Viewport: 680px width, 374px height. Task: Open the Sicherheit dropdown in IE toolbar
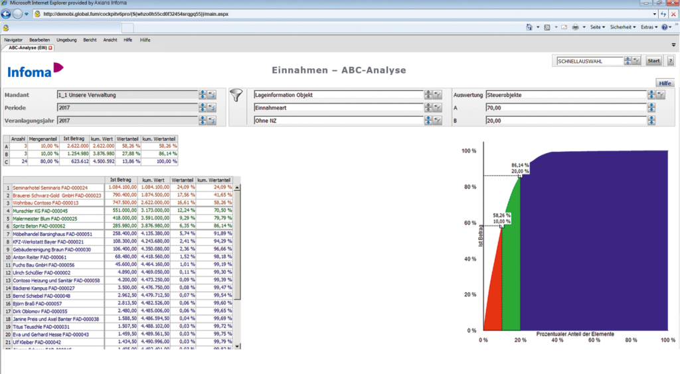point(624,27)
